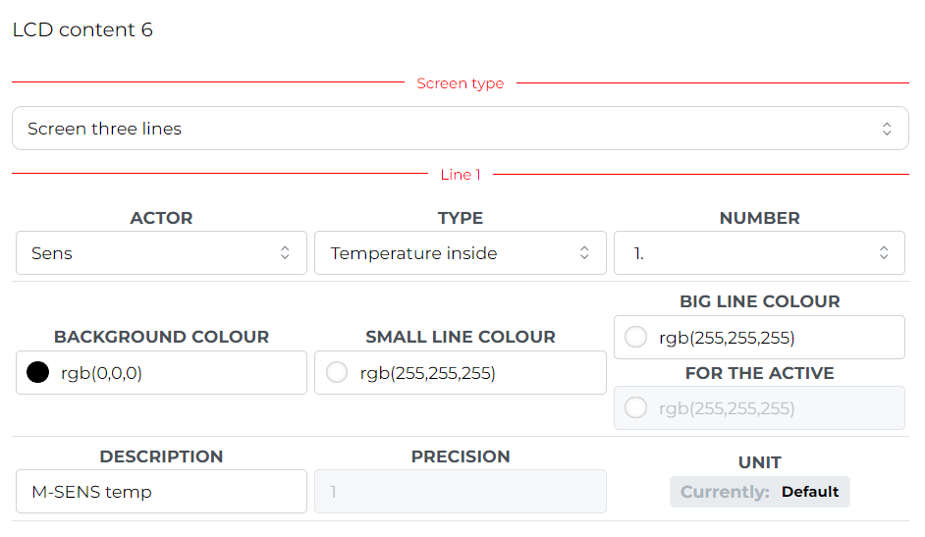Edit big line colour rgb value field
Screen dimensions: 925x537
tap(759, 337)
